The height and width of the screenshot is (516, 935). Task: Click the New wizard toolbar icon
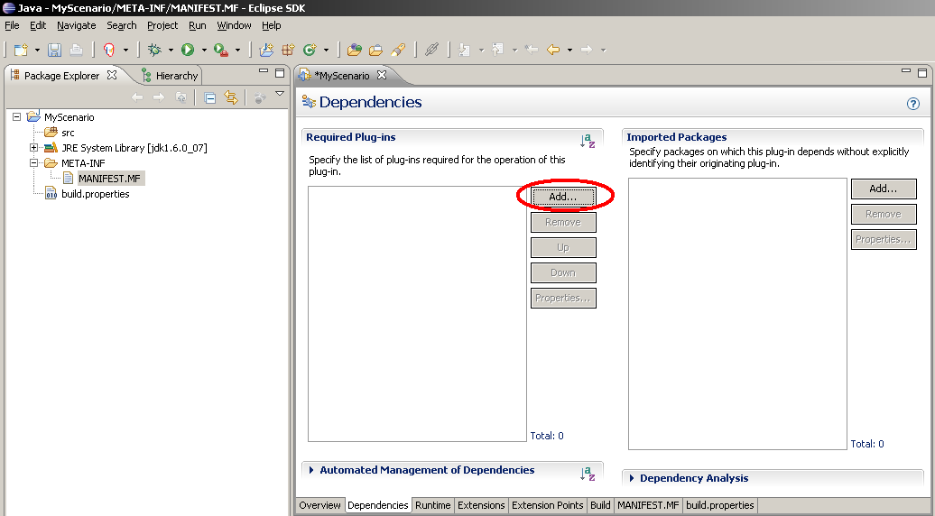coord(21,50)
